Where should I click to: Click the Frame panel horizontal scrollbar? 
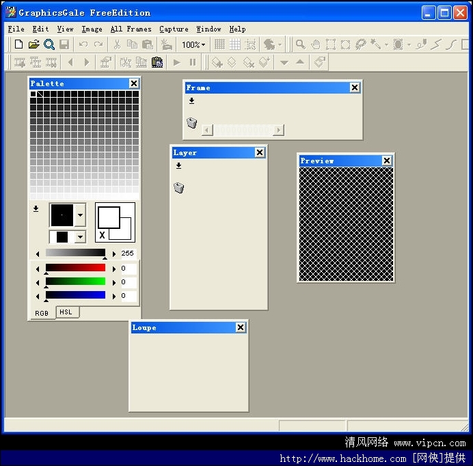pyautogui.click(x=243, y=130)
